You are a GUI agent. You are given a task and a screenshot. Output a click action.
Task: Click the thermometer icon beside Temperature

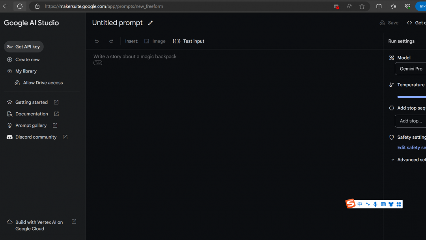(392, 85)
